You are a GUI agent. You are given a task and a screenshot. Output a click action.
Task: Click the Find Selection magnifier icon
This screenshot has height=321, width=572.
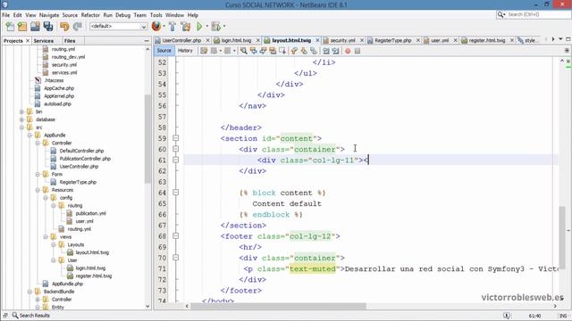(243, 51)
